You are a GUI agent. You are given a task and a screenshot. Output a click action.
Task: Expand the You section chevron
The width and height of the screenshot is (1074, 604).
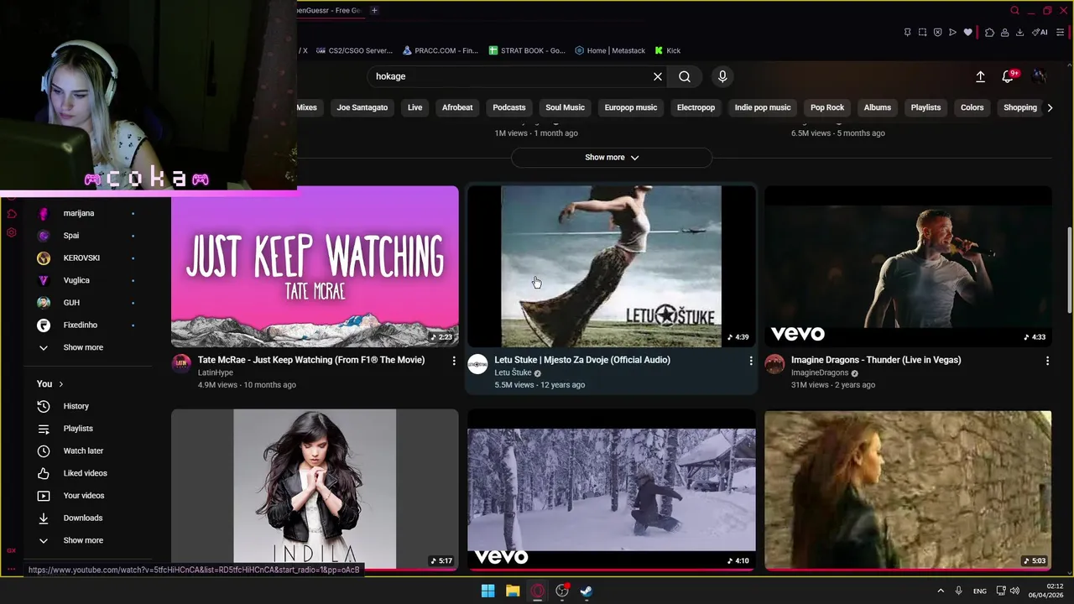[x=60, y=384]
